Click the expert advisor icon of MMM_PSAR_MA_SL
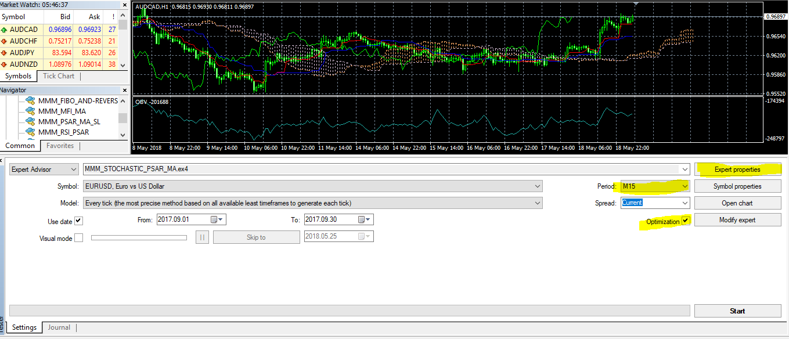The width and height of the screenshot is (789, 339). coord(30,121)
